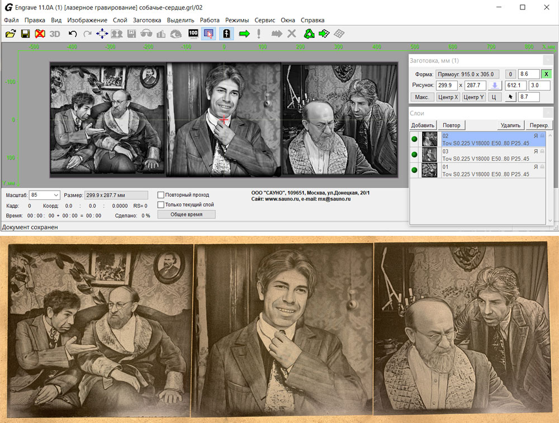Viewport: 559px width, 423px height.
Task: Click the four-way move arrows icon
Action: coord(102,34)
